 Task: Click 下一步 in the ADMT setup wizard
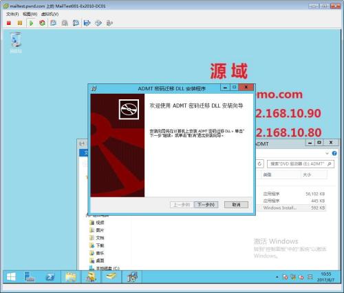coord(206,205)
